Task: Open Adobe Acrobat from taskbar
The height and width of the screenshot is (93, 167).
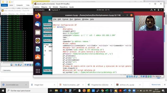Action: (120, 91)
